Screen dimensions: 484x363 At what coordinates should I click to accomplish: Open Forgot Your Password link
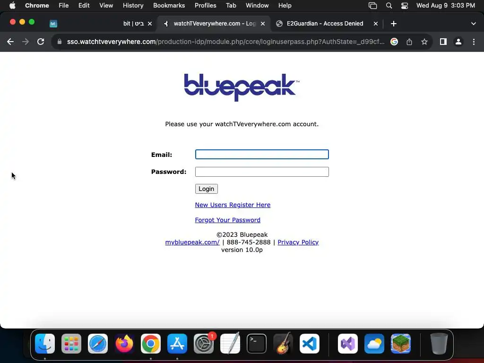[228, 220]
